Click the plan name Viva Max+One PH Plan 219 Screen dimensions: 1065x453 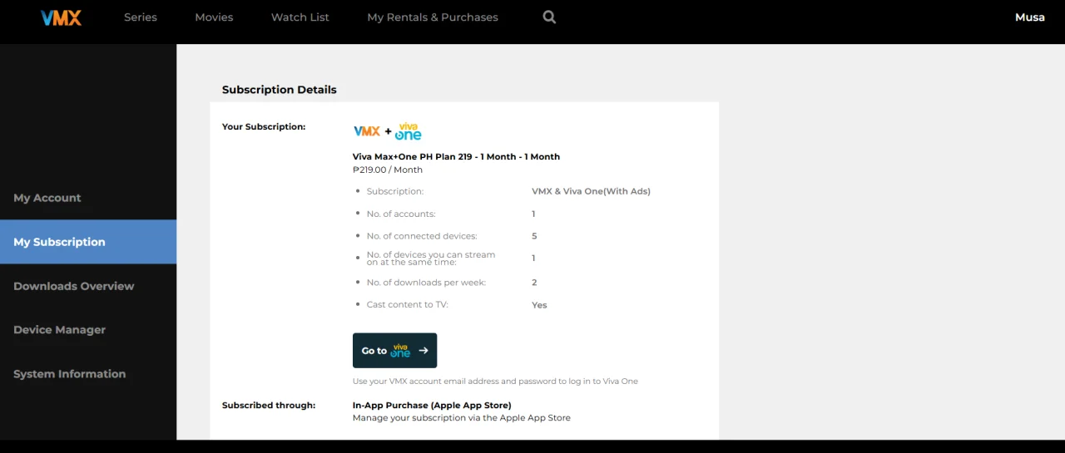point(456,156)
